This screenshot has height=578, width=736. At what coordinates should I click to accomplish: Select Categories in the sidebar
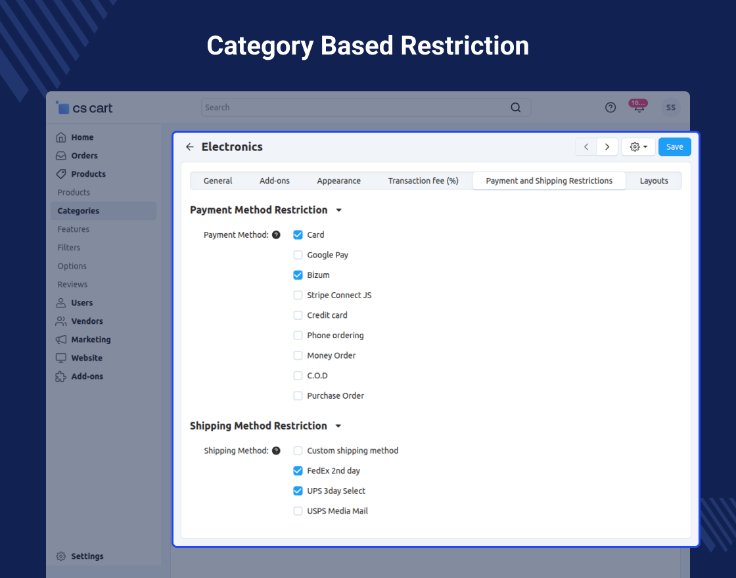coord(103,211)
